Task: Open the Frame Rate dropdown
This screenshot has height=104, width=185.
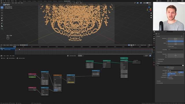Action: [x=176, y=50]
